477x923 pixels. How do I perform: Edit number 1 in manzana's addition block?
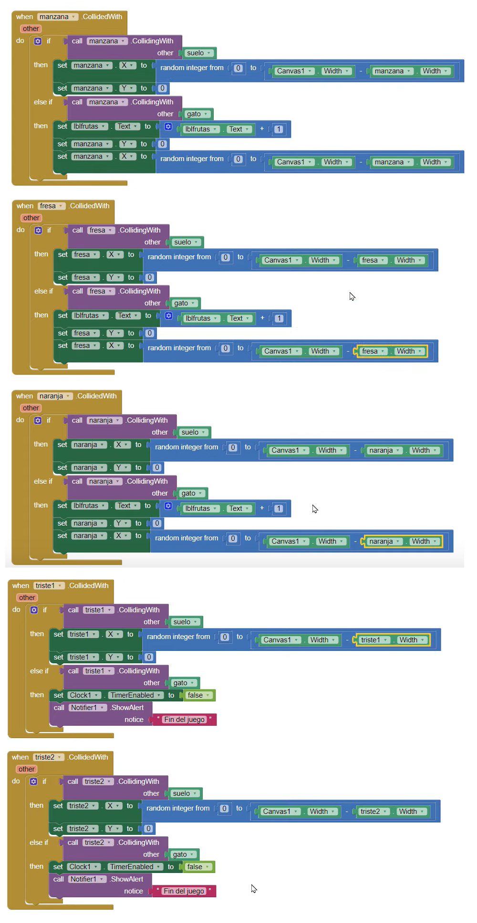(279, 129)
